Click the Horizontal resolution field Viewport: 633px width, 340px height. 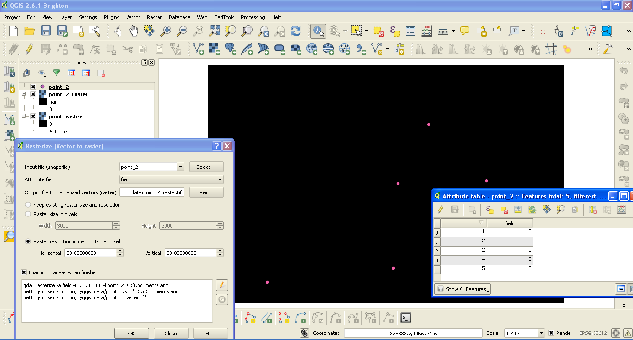(90, 253)
